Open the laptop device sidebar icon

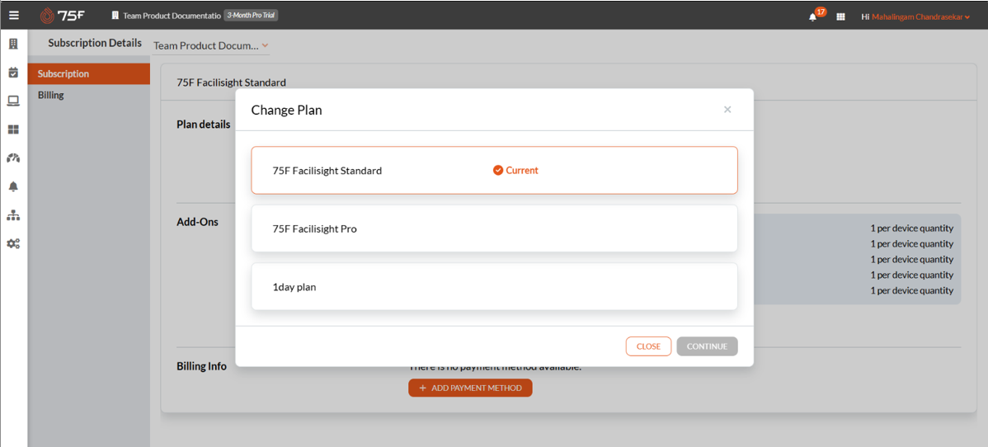tap(13, 101)
